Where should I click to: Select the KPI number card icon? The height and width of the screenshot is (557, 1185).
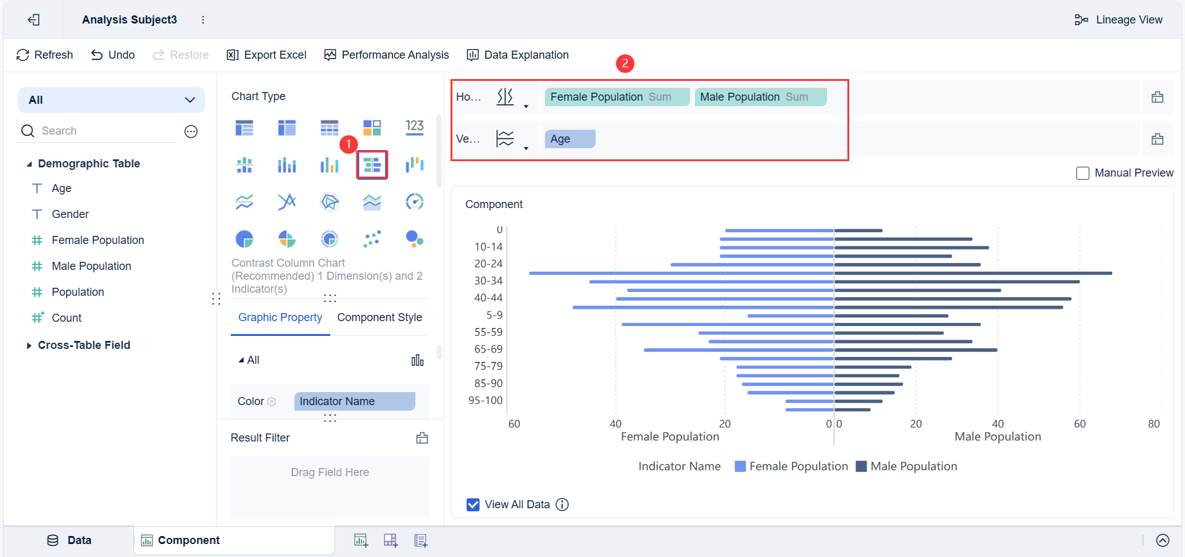click(x=415, y=127)
